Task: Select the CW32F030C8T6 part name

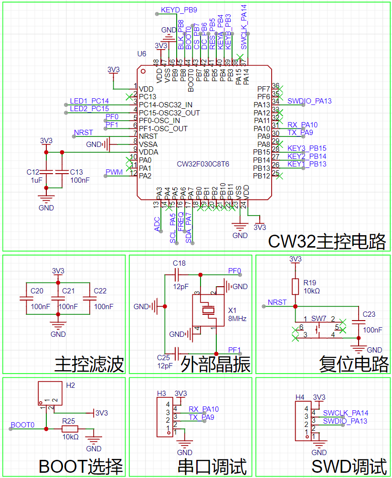Action: pyautogui.click(x=203, y=164)
